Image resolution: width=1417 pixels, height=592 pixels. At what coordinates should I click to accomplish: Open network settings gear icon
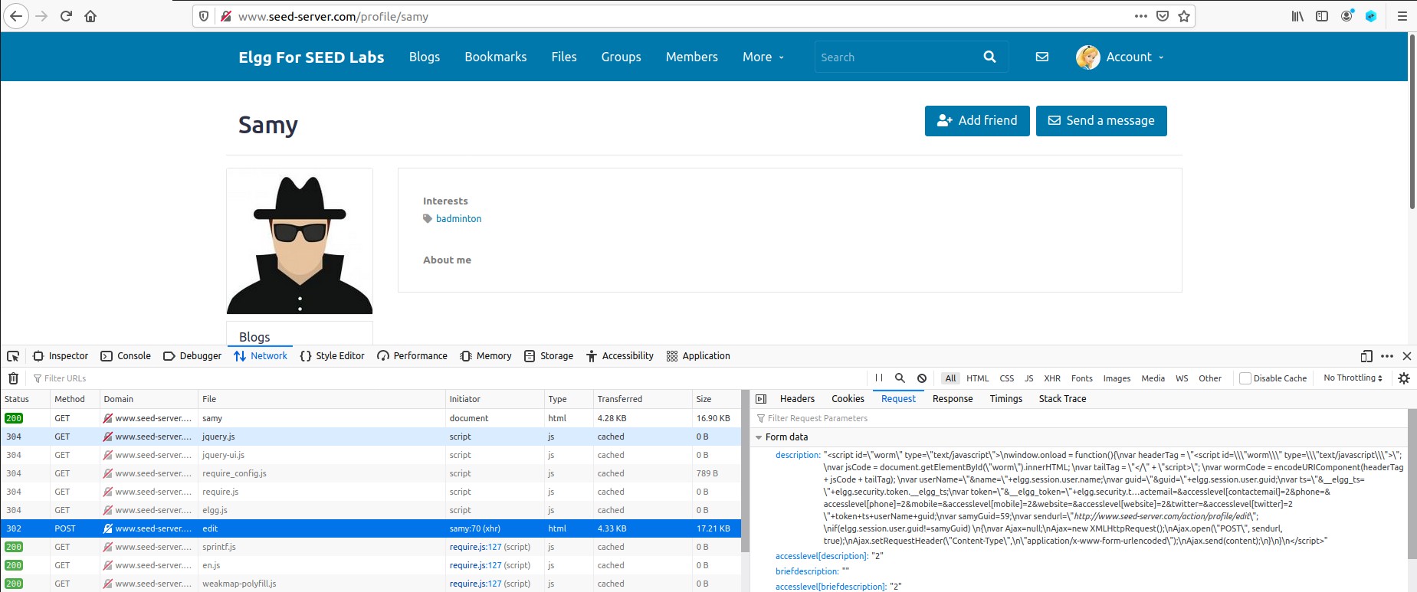[1404, 378]
